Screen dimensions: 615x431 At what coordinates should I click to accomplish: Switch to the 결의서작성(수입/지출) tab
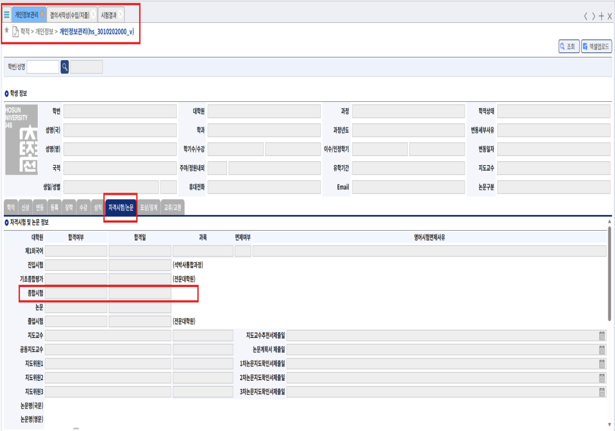coord(69,15)
